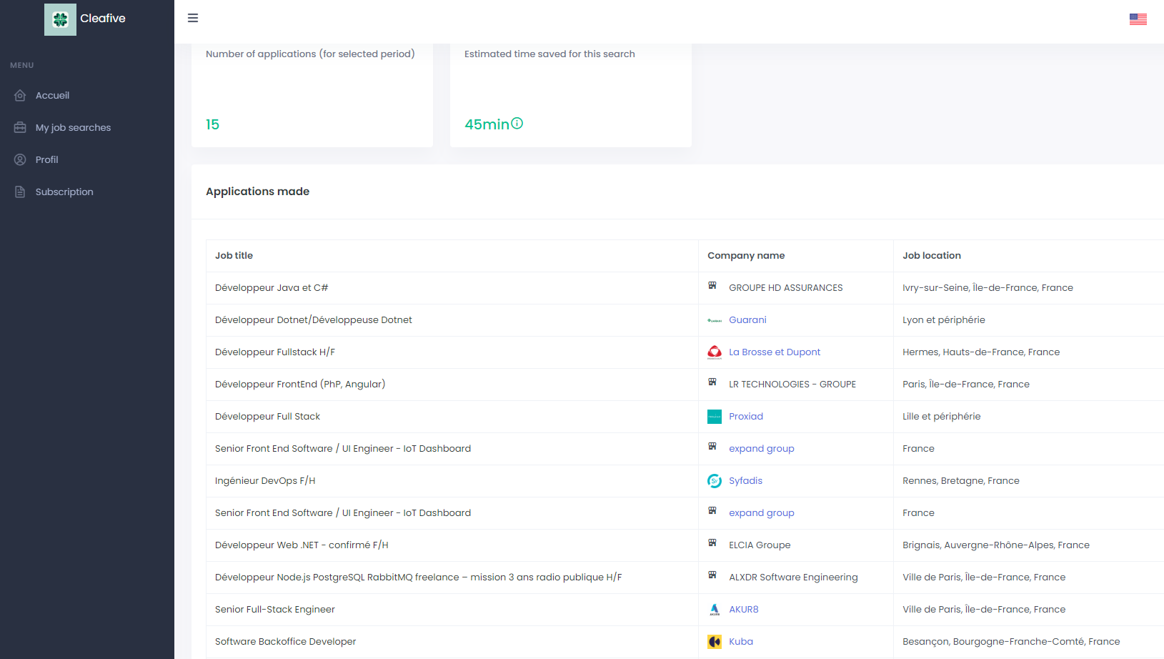Click the Rennes, Bretagne, France location
The width and height of the screenshot is (1164, 659).
[x=961, y=481]
